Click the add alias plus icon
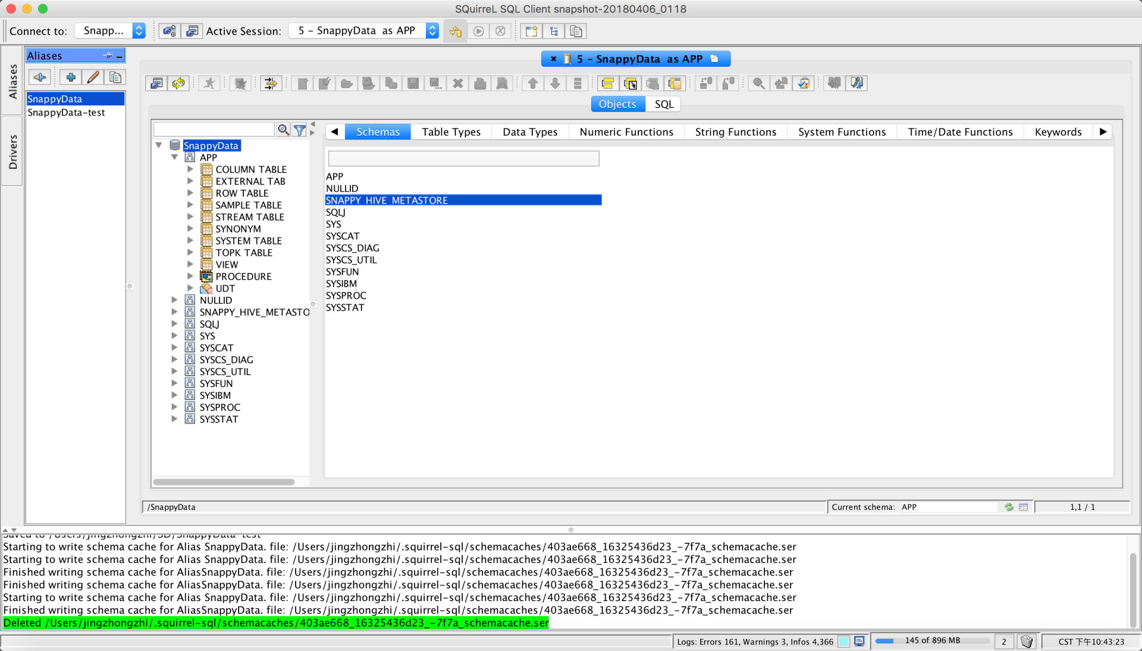Viewport: 1142px width, 651px height. [x=71, y=77]
